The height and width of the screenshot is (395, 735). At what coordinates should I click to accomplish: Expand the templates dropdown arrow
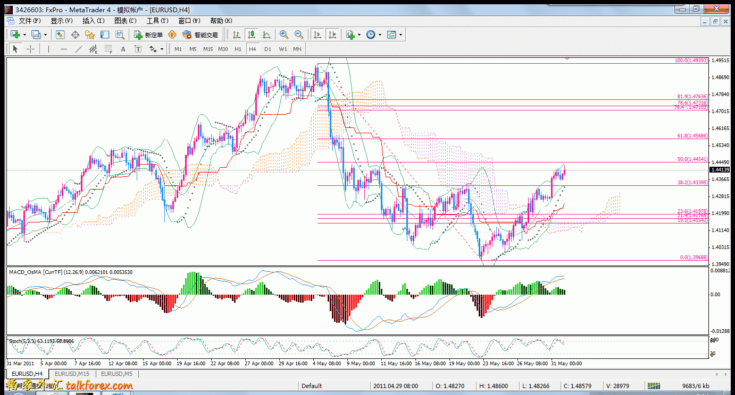(x=400, y=35)
